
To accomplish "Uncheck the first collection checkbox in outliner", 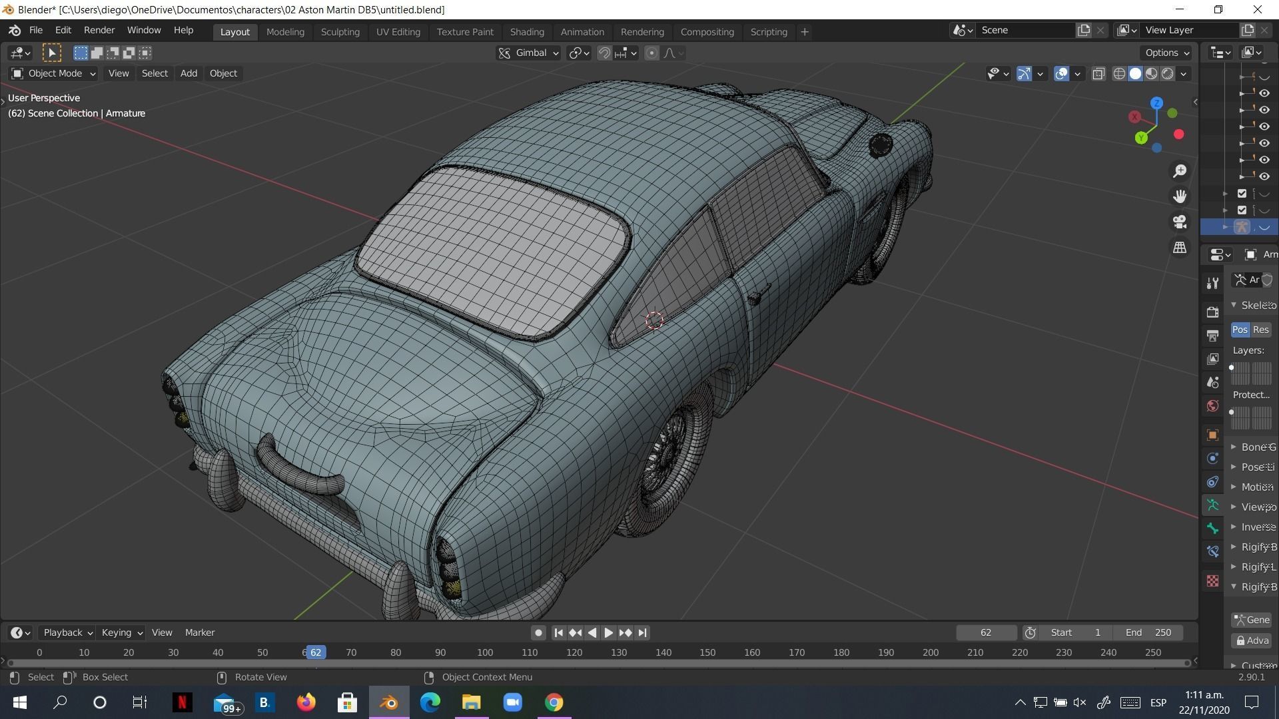I will click(x=1242, y=194).
